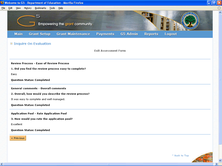Image resolution: width=222 pixels, height=166 pixels.
Task: Open the Bookmarks menu
Action: coord(41,8)
